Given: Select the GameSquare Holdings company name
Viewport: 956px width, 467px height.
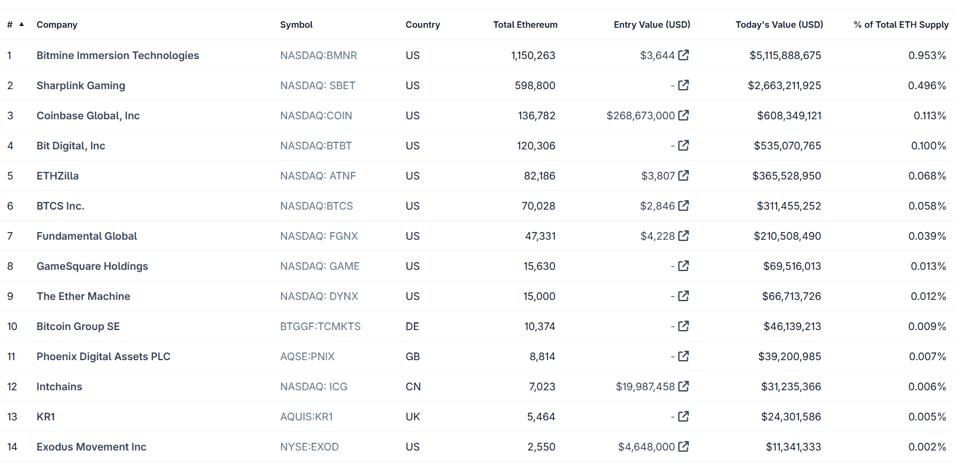Looking at the screenshot, I should click(92, 266).
